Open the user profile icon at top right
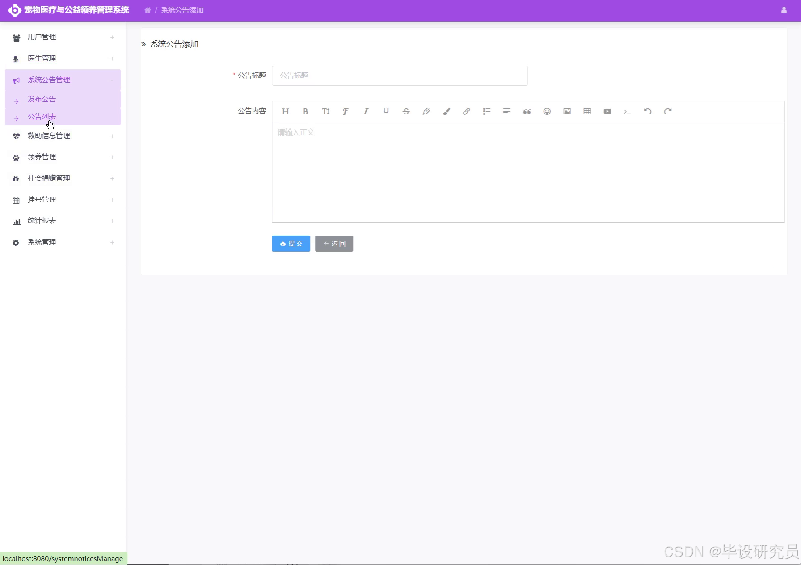This screenshot has width=801, height=565. point(784,10)
